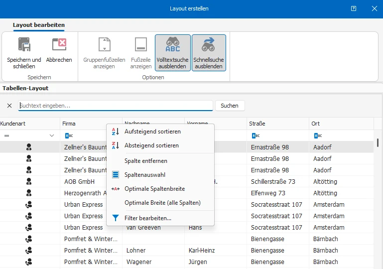Click the Fußzeile anzeigen icon
The height and width of the screenshot is (269, 383).
[x=141, y=44]
